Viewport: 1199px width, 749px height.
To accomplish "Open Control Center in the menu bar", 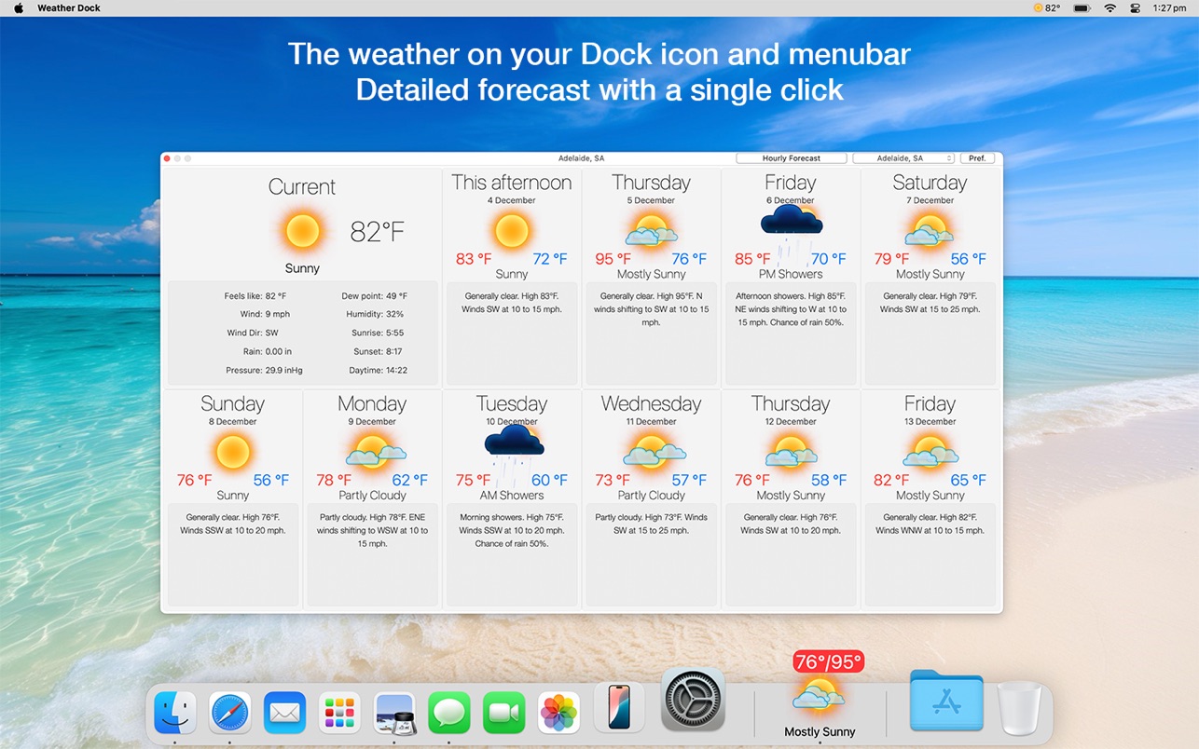I will click(x=1136, y=8).
